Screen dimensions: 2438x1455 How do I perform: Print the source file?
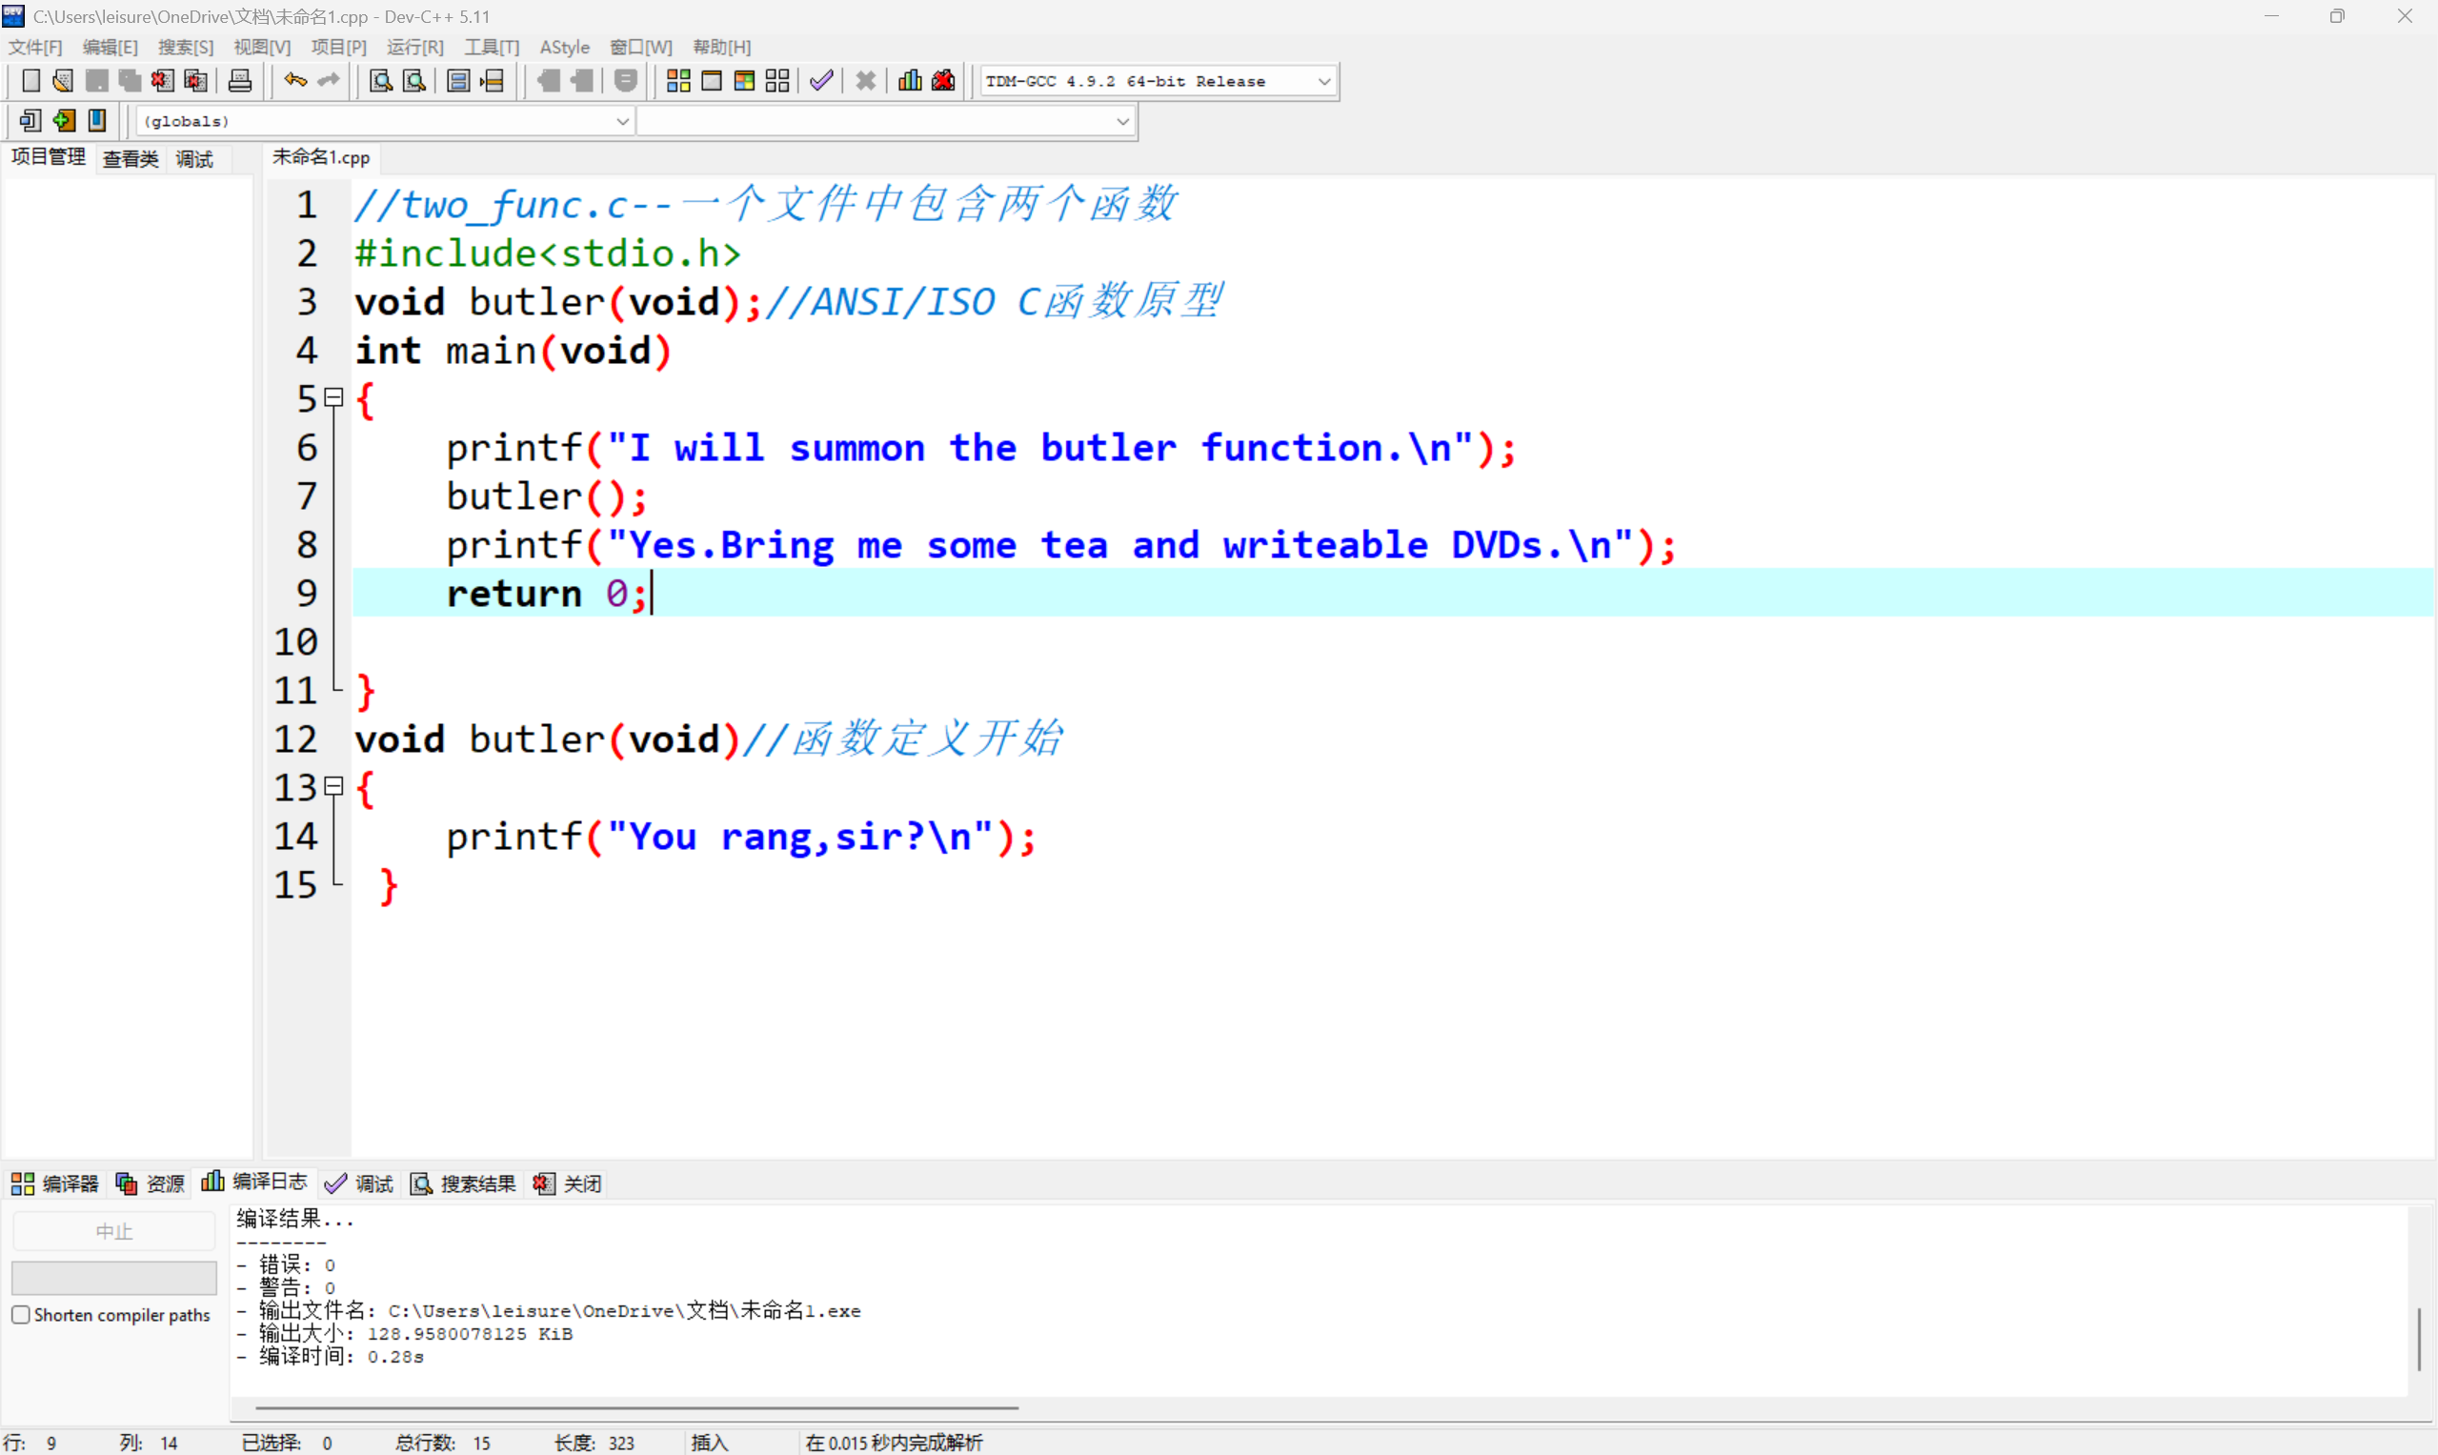click(x=239, y=80)
